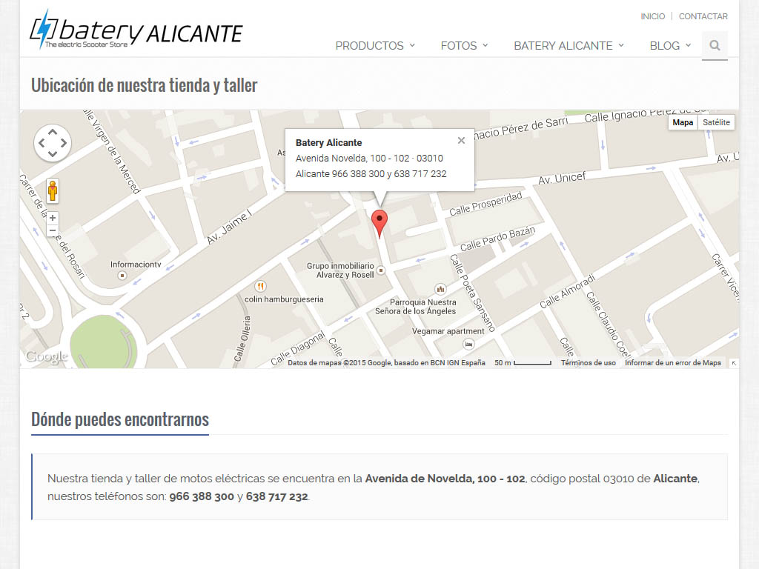Open the FOTOS menu item
The width and height of the screenshot is (759, 569).
458,45
